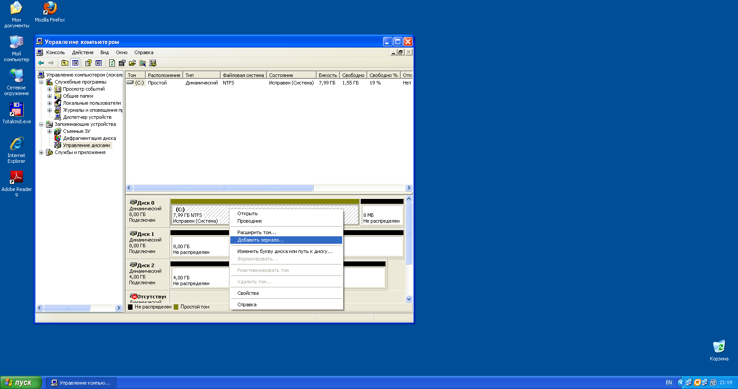This screenshot has width=738, height=389.
Task: Click the last toolbar settings icon
Action: (x=153, y=63)
